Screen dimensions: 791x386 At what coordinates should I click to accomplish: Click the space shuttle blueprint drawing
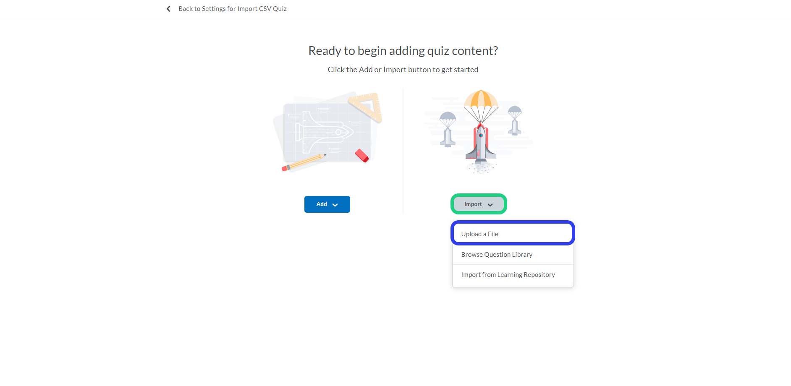point(324,131)
